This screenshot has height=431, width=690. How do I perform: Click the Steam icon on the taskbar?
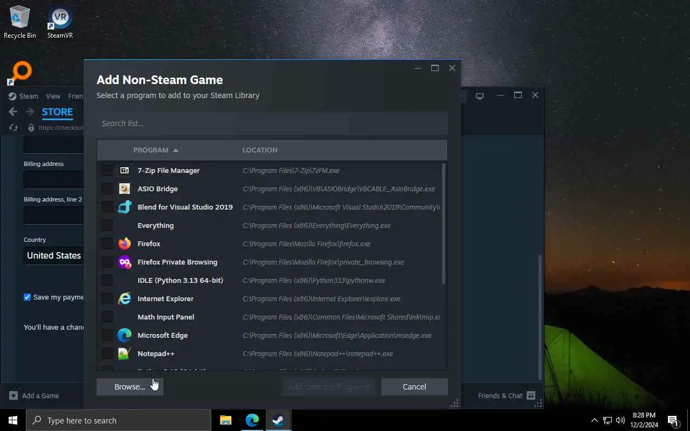click(279, 420)
